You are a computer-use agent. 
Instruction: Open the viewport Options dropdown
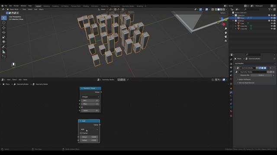tap(223, 13)
